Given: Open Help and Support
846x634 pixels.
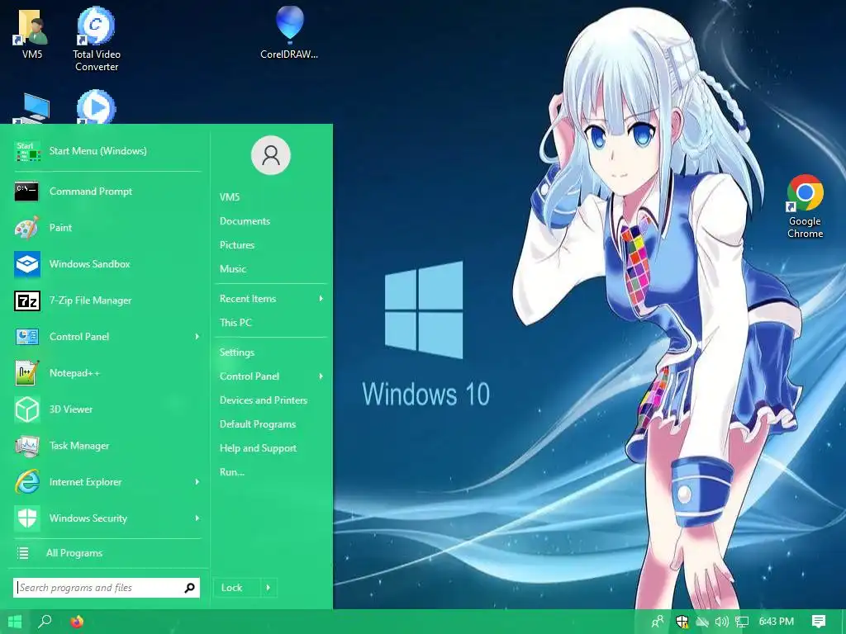Looking at the screenshot, I should point(258,448).
